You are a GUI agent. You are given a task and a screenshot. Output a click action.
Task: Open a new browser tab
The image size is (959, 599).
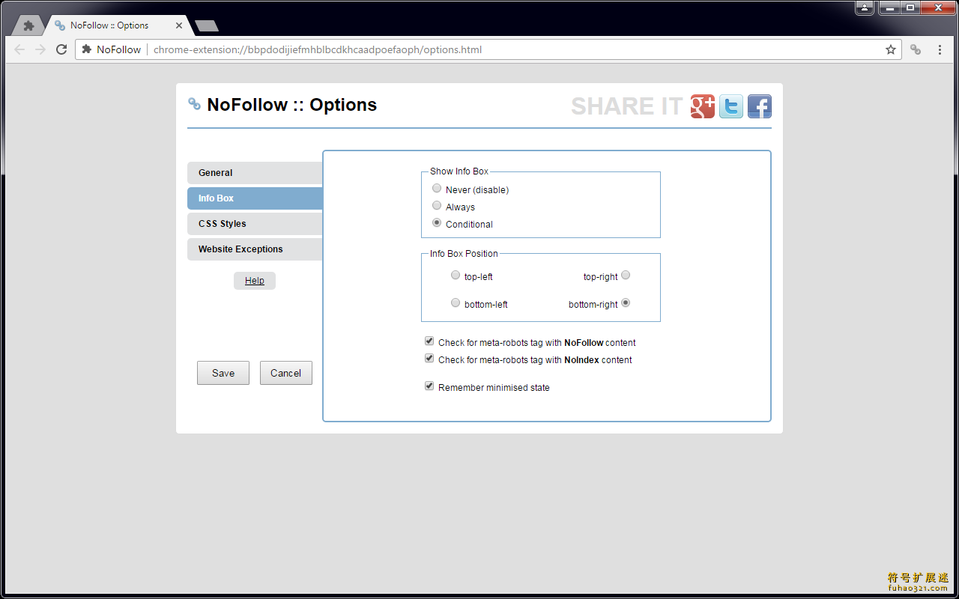(x=206, y=26)
